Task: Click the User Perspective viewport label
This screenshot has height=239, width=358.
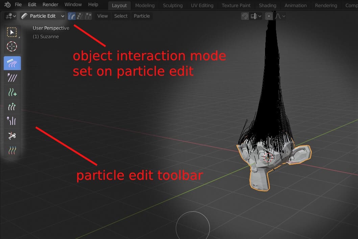Action: [51, 28]
